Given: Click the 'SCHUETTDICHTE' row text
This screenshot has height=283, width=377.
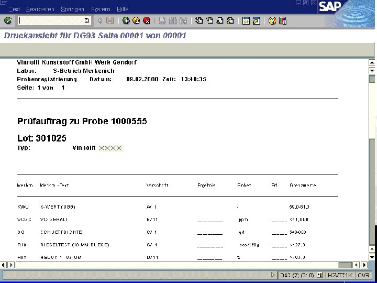Looking at the screenshot, I should pos(61,232).
